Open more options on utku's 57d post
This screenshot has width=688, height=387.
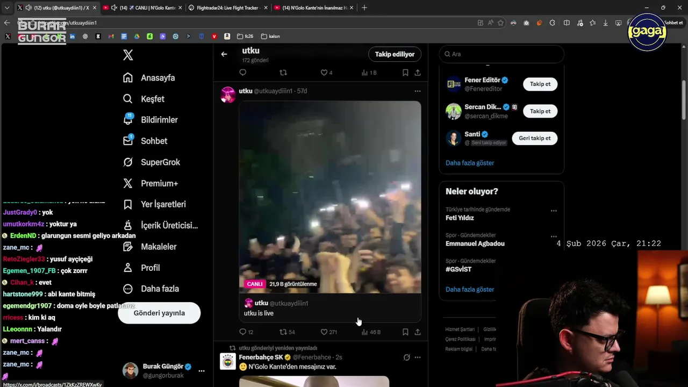[418, 91]
